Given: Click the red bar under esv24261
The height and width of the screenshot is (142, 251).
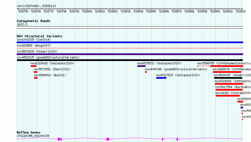Looking at the screenshot, I should [x=228, y=96].
